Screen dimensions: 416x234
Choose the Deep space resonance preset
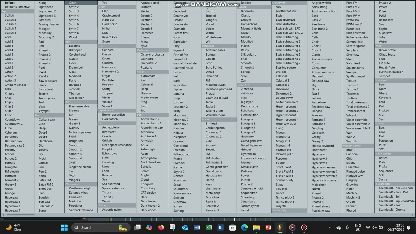[x=117, y=145]
